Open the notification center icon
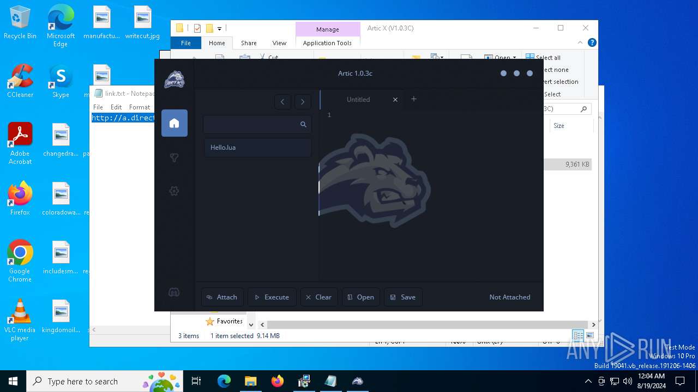 [x=680, y=381]
